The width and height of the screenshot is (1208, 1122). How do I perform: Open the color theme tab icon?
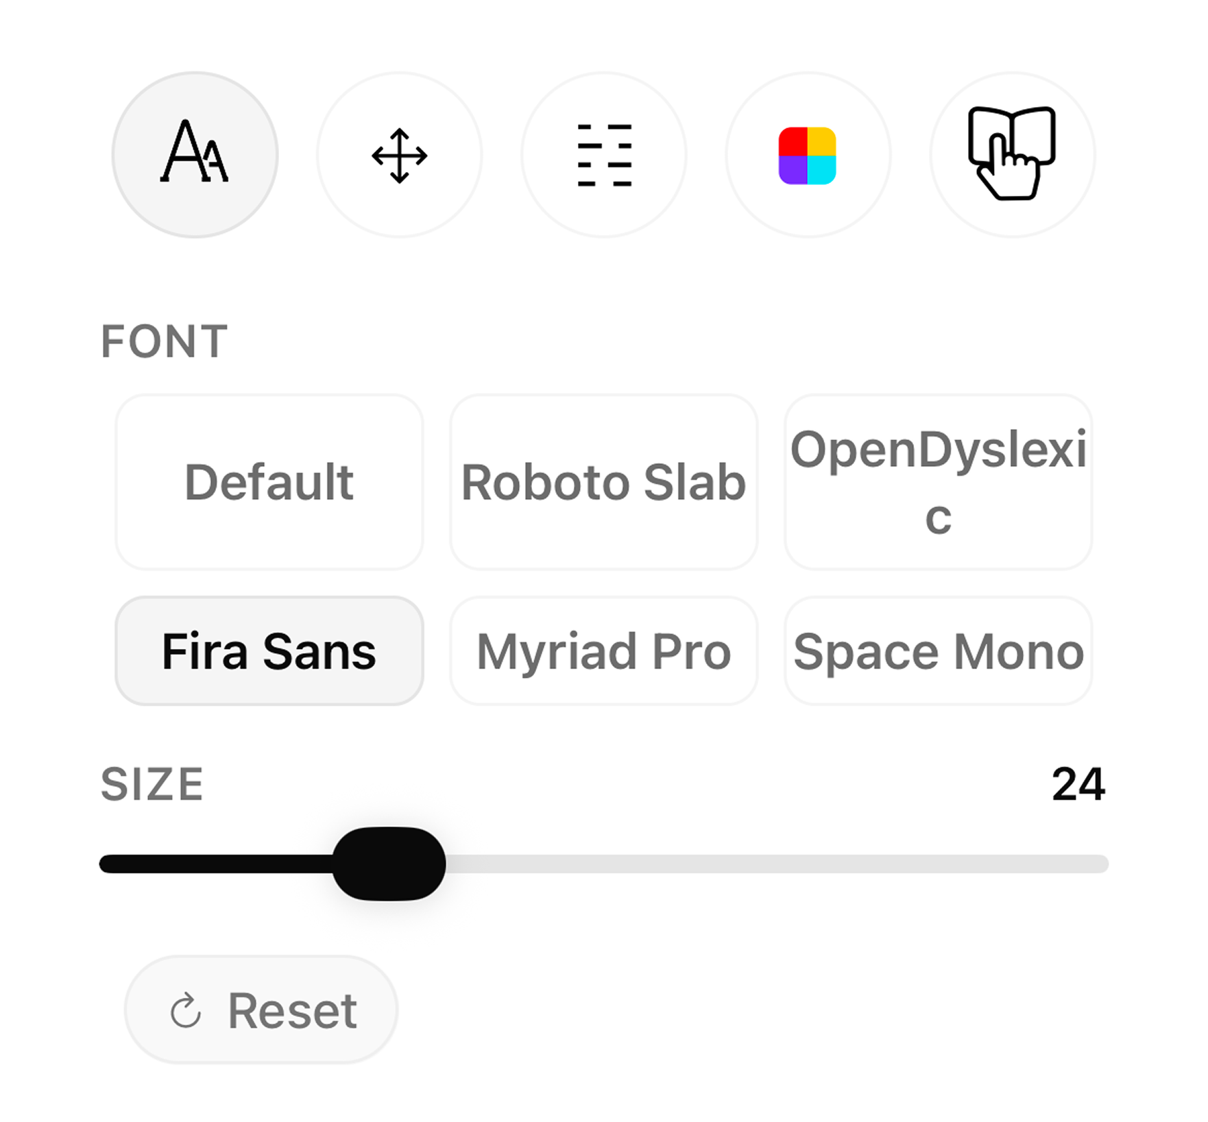[808, 155]
